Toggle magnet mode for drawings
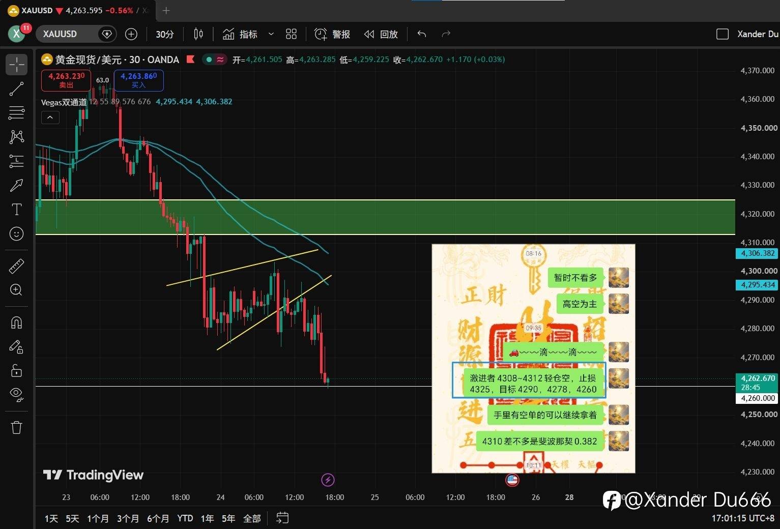 coord(16,322)
